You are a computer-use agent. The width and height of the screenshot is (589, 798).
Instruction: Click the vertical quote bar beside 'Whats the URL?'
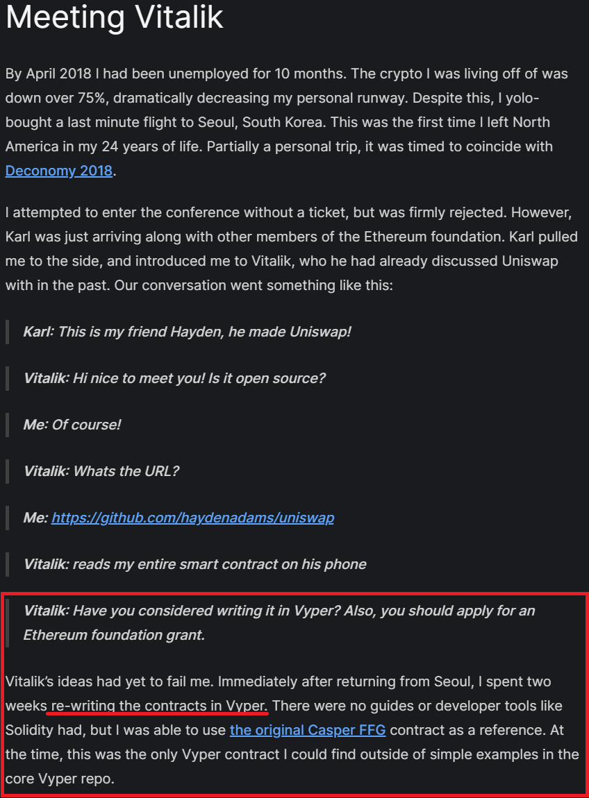7,470
